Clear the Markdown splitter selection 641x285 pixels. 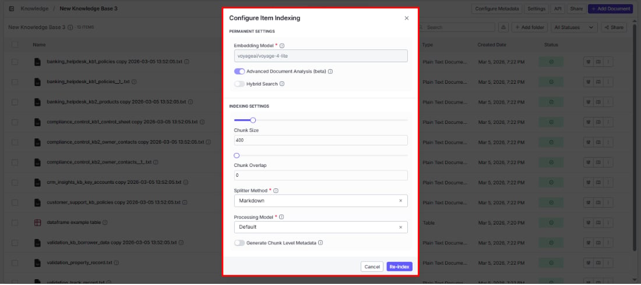point(401,201)
